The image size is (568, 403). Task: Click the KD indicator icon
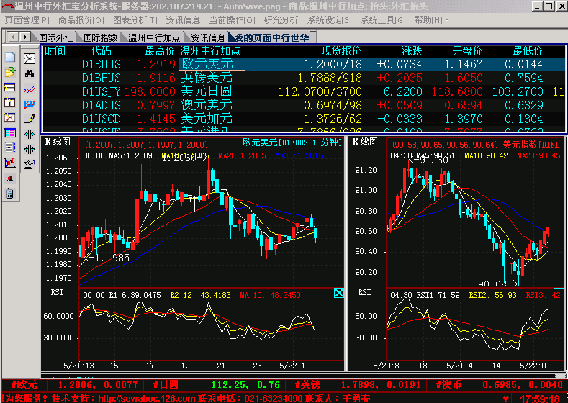pyautogui.click(x=30, y=104)
